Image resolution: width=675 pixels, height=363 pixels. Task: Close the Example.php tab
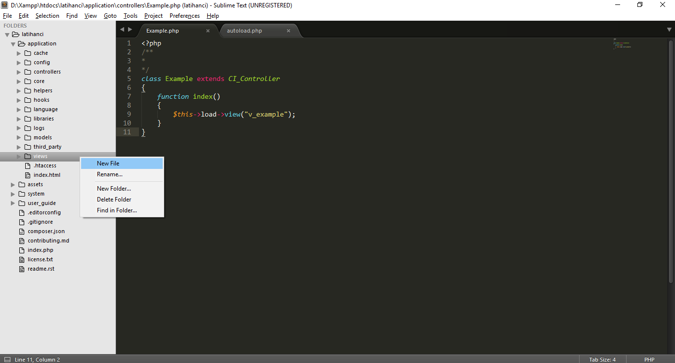208,30
